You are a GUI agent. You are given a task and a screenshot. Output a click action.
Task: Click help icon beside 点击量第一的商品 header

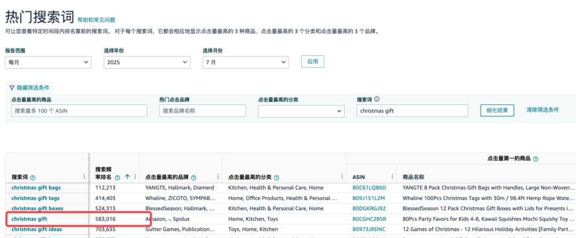click(x=535, y=159)
